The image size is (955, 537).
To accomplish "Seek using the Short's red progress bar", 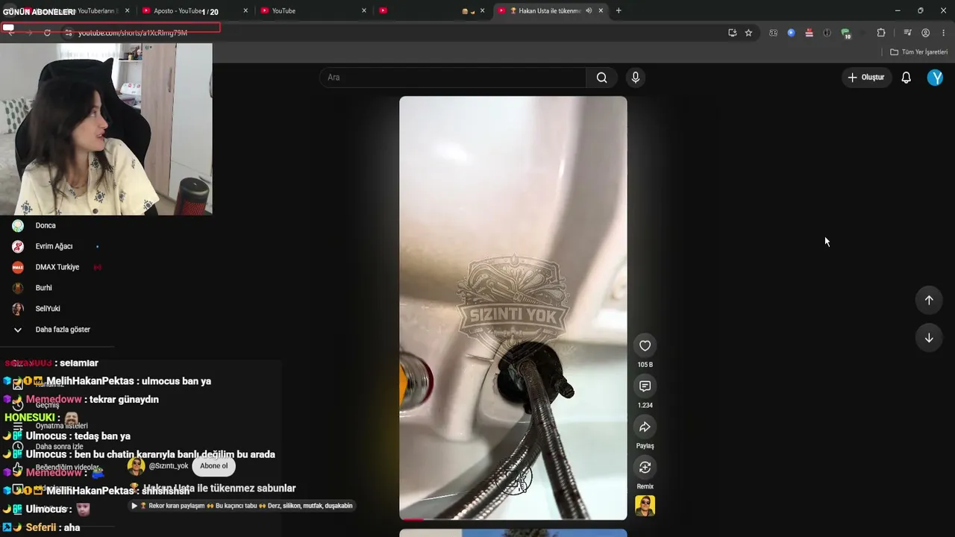I will (x=513, y=519).
